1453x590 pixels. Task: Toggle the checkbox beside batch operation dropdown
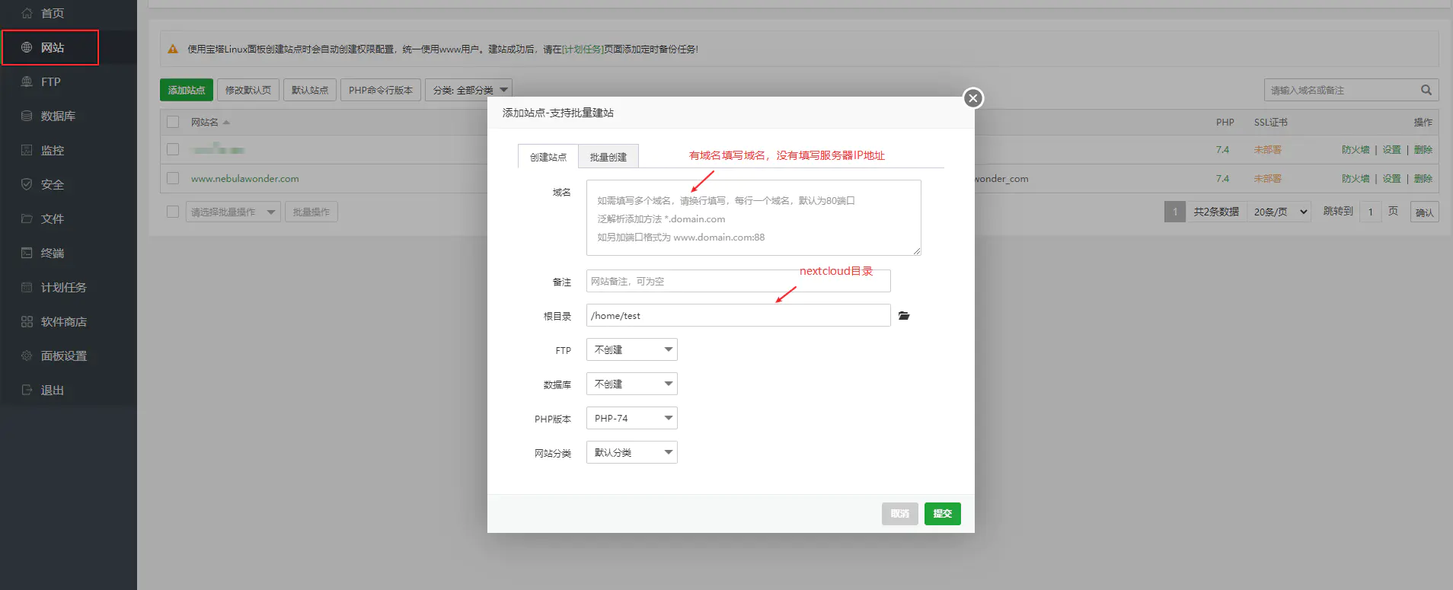tap(173, 212)
